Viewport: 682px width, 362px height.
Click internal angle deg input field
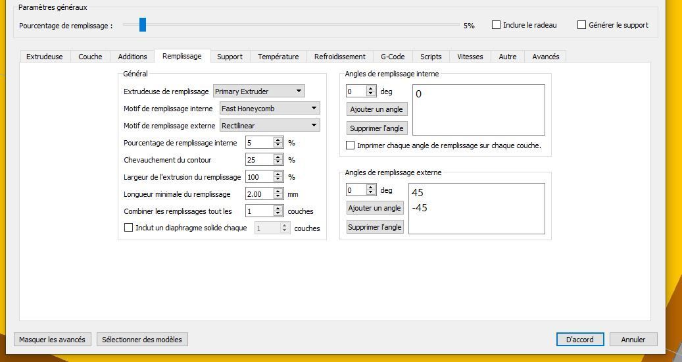[356, 91]
